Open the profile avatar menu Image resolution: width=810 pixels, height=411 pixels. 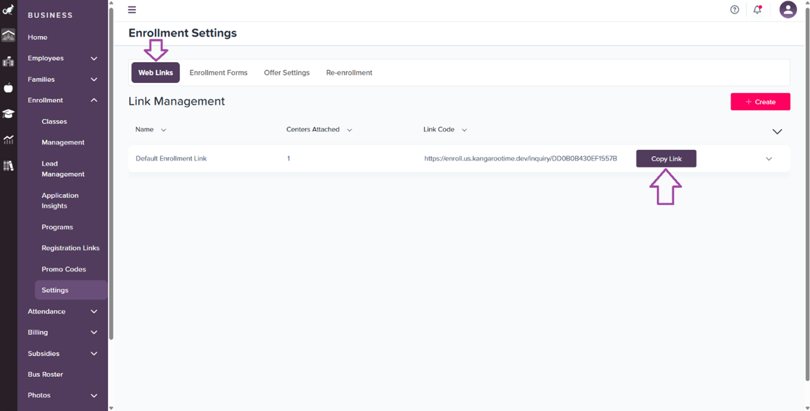788,10
